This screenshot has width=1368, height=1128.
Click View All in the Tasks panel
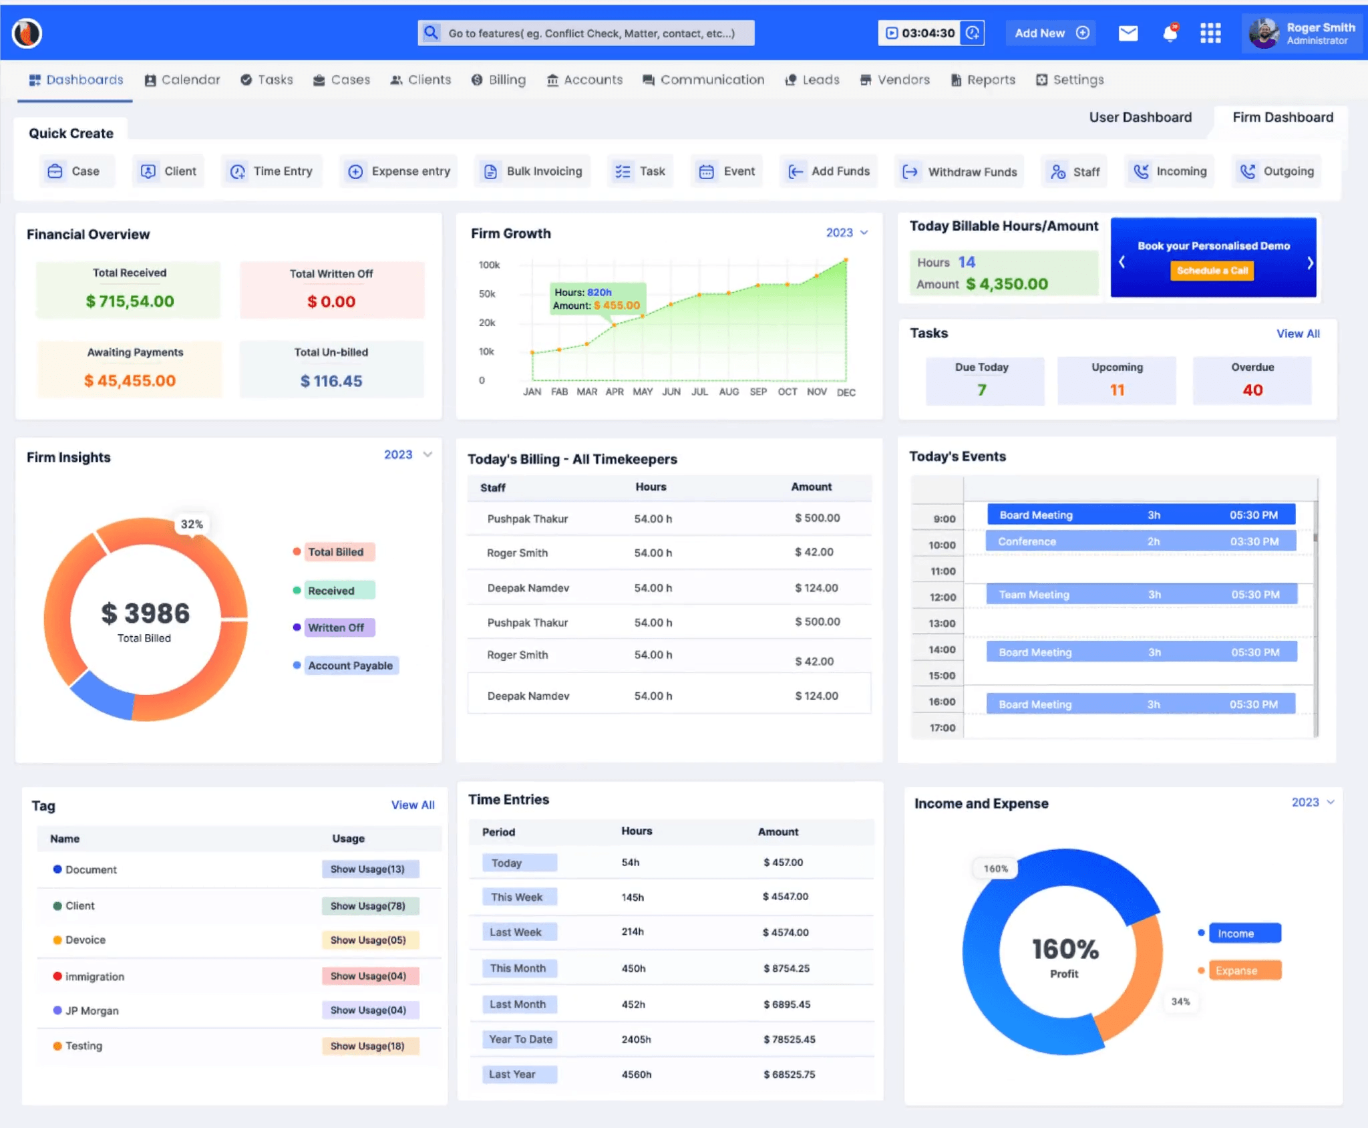tap(1298, 333)
